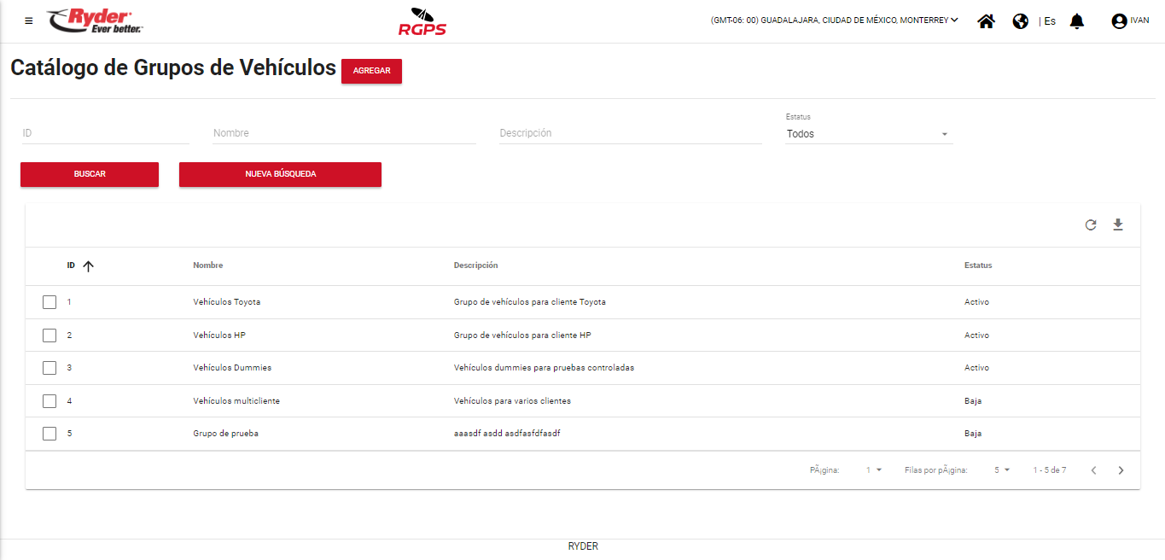Select the Vehículos Toyota row checkbox
Image resolution: width=1165 pixels, height=560 pixels.
pos(50,302)
